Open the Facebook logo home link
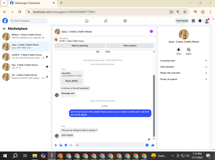 coord(5,21)
